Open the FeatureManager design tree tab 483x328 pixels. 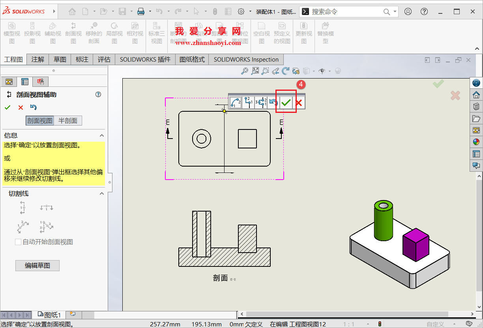pyautogui.click(x=9, y=82)
